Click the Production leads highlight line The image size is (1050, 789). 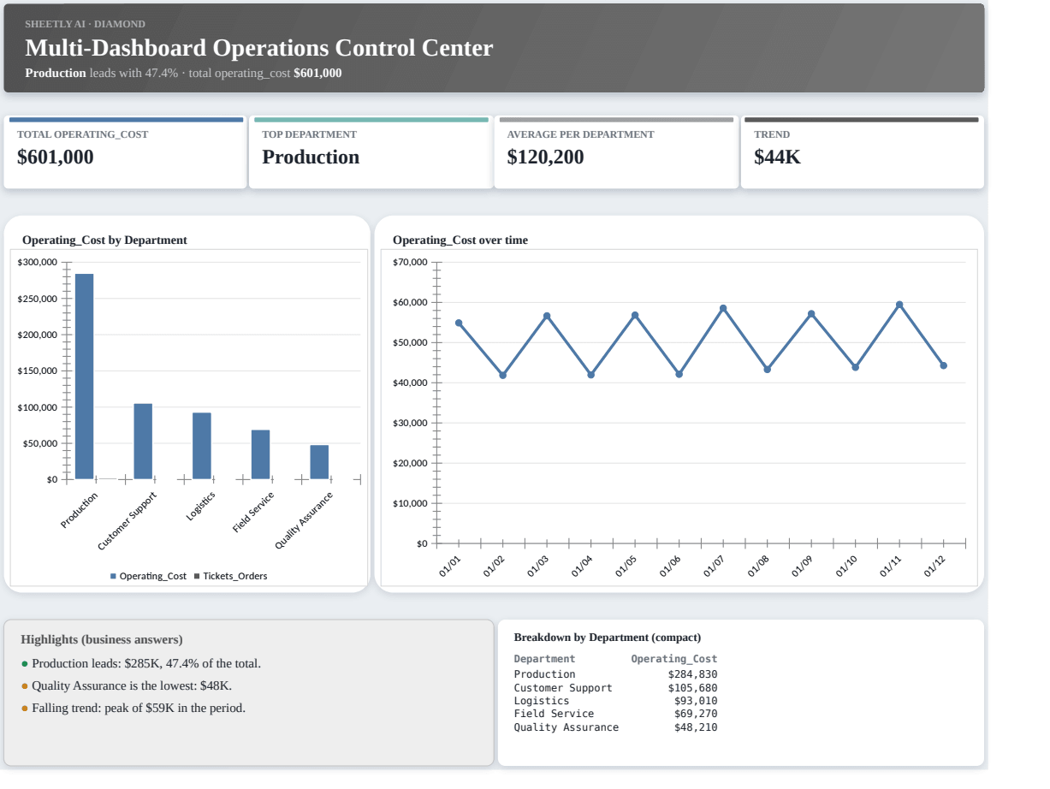[x=141, y=663]
